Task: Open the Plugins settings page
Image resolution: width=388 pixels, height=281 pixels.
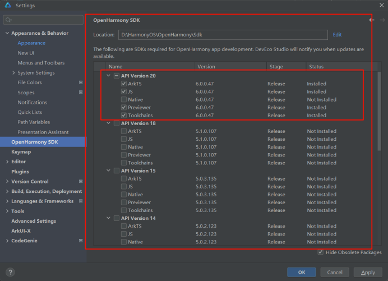Action: point(20,172)
